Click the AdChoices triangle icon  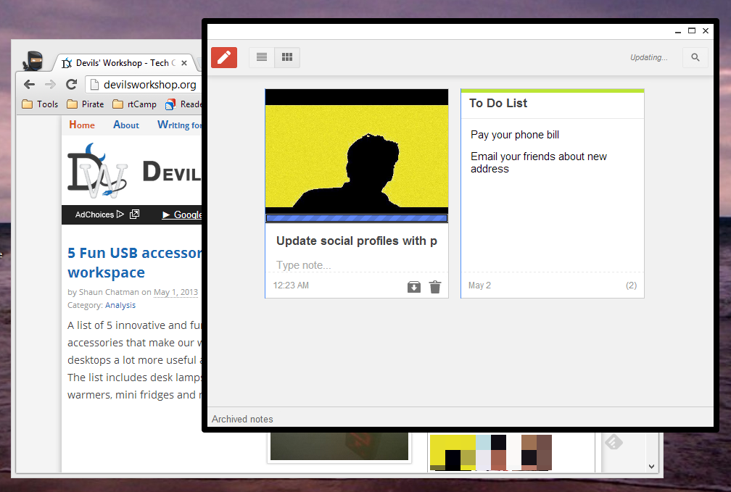point(120,214)
